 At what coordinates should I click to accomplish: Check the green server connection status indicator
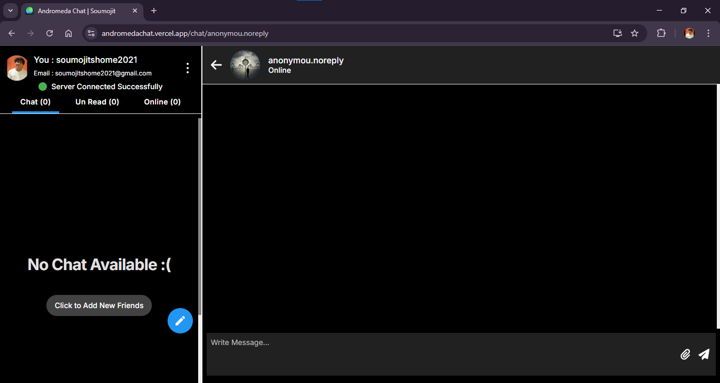(42, 87)
